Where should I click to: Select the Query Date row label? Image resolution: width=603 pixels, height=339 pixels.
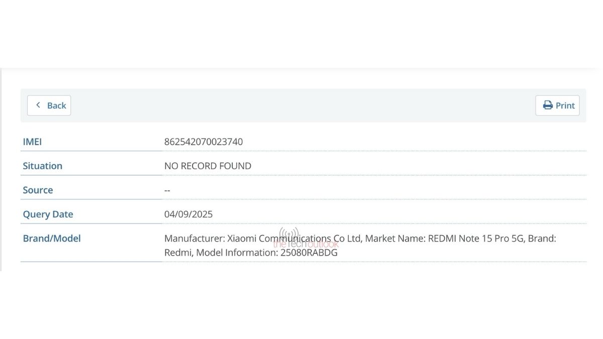48,214
